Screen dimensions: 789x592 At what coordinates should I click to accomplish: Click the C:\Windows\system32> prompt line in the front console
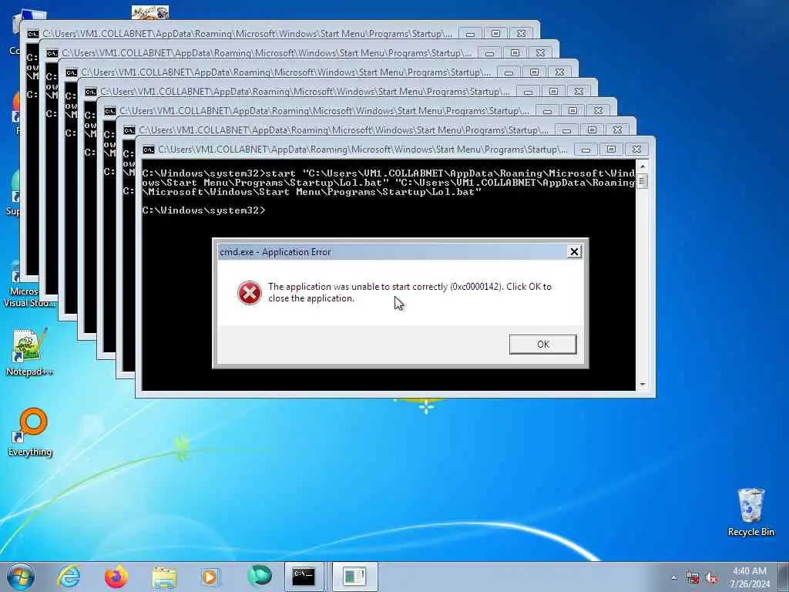203,210
